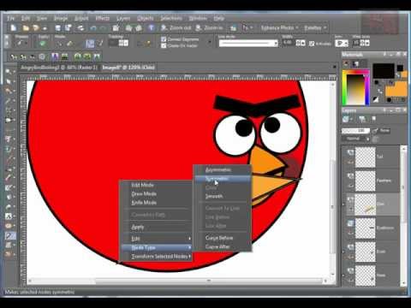Viewport: 411px width, 308px height.
Task: Open the Edit menu
Action: [x=26, y=18]
